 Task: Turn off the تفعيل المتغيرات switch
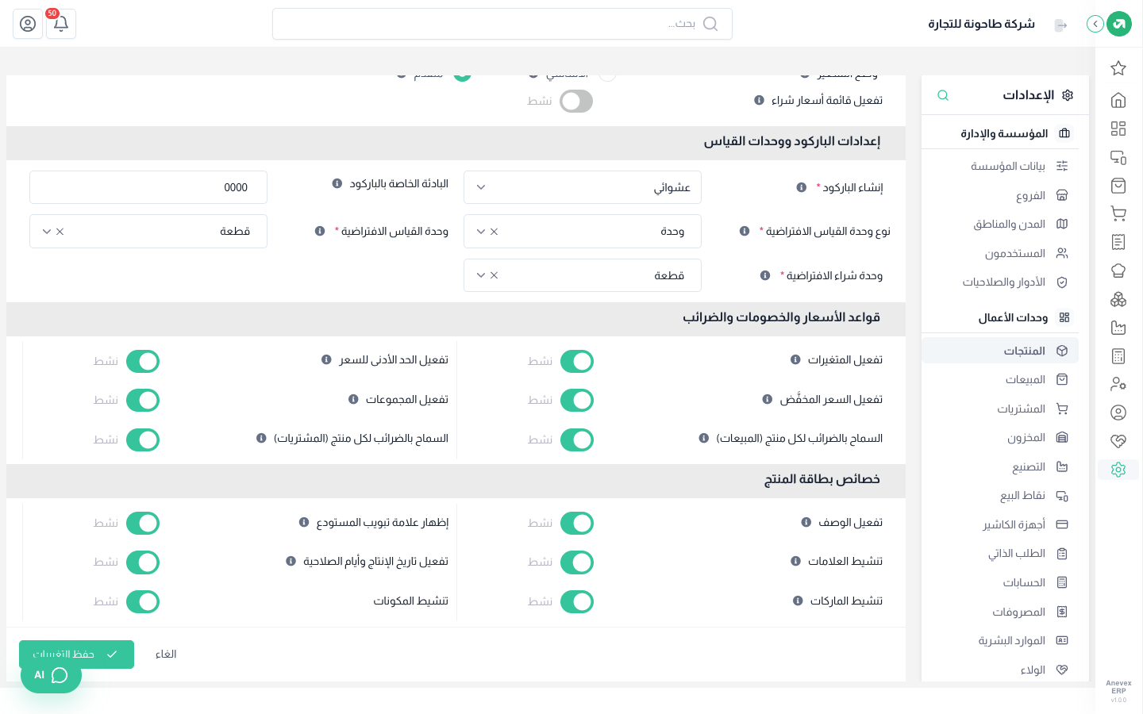[577, 361]
